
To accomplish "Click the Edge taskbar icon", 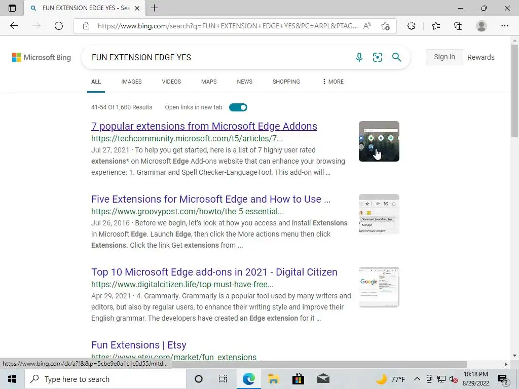I will coord(248,379).
